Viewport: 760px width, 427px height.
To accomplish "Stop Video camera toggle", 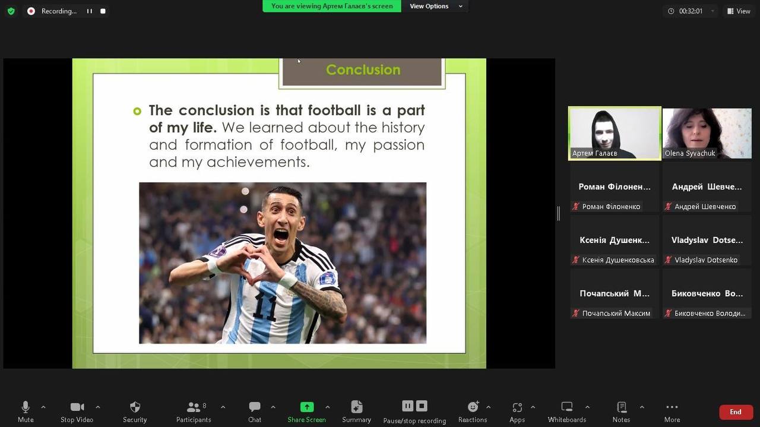I will point(77,412).
